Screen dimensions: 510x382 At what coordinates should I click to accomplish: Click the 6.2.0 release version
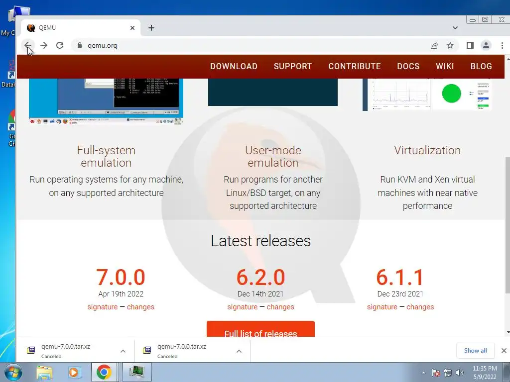(260, 278)
